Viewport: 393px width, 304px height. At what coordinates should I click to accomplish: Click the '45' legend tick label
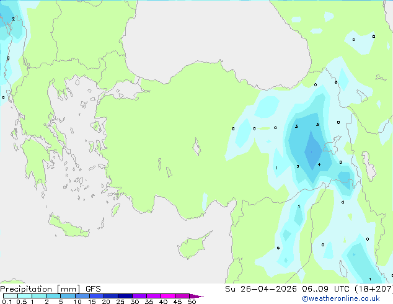[x=178, y=302]
